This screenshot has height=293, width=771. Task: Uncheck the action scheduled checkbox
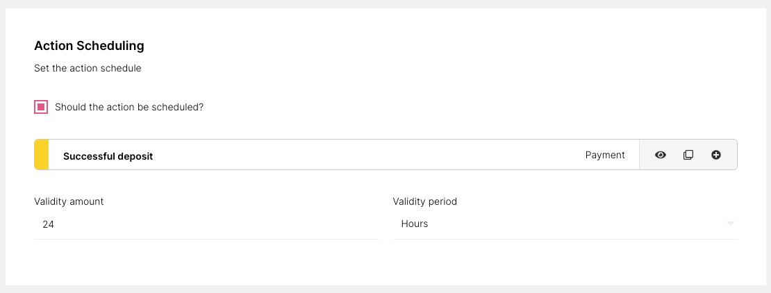tap(41, 107)
